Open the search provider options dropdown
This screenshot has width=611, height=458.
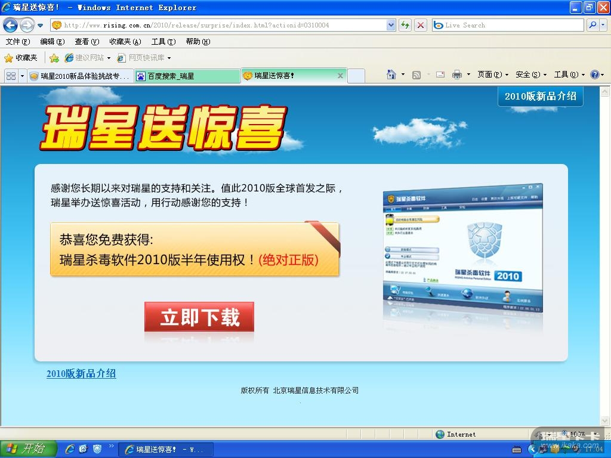coord(603,25)
